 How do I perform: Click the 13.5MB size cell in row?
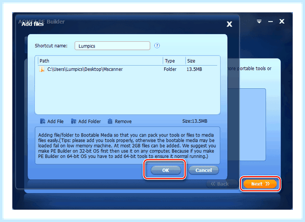(x=194, y=69)
